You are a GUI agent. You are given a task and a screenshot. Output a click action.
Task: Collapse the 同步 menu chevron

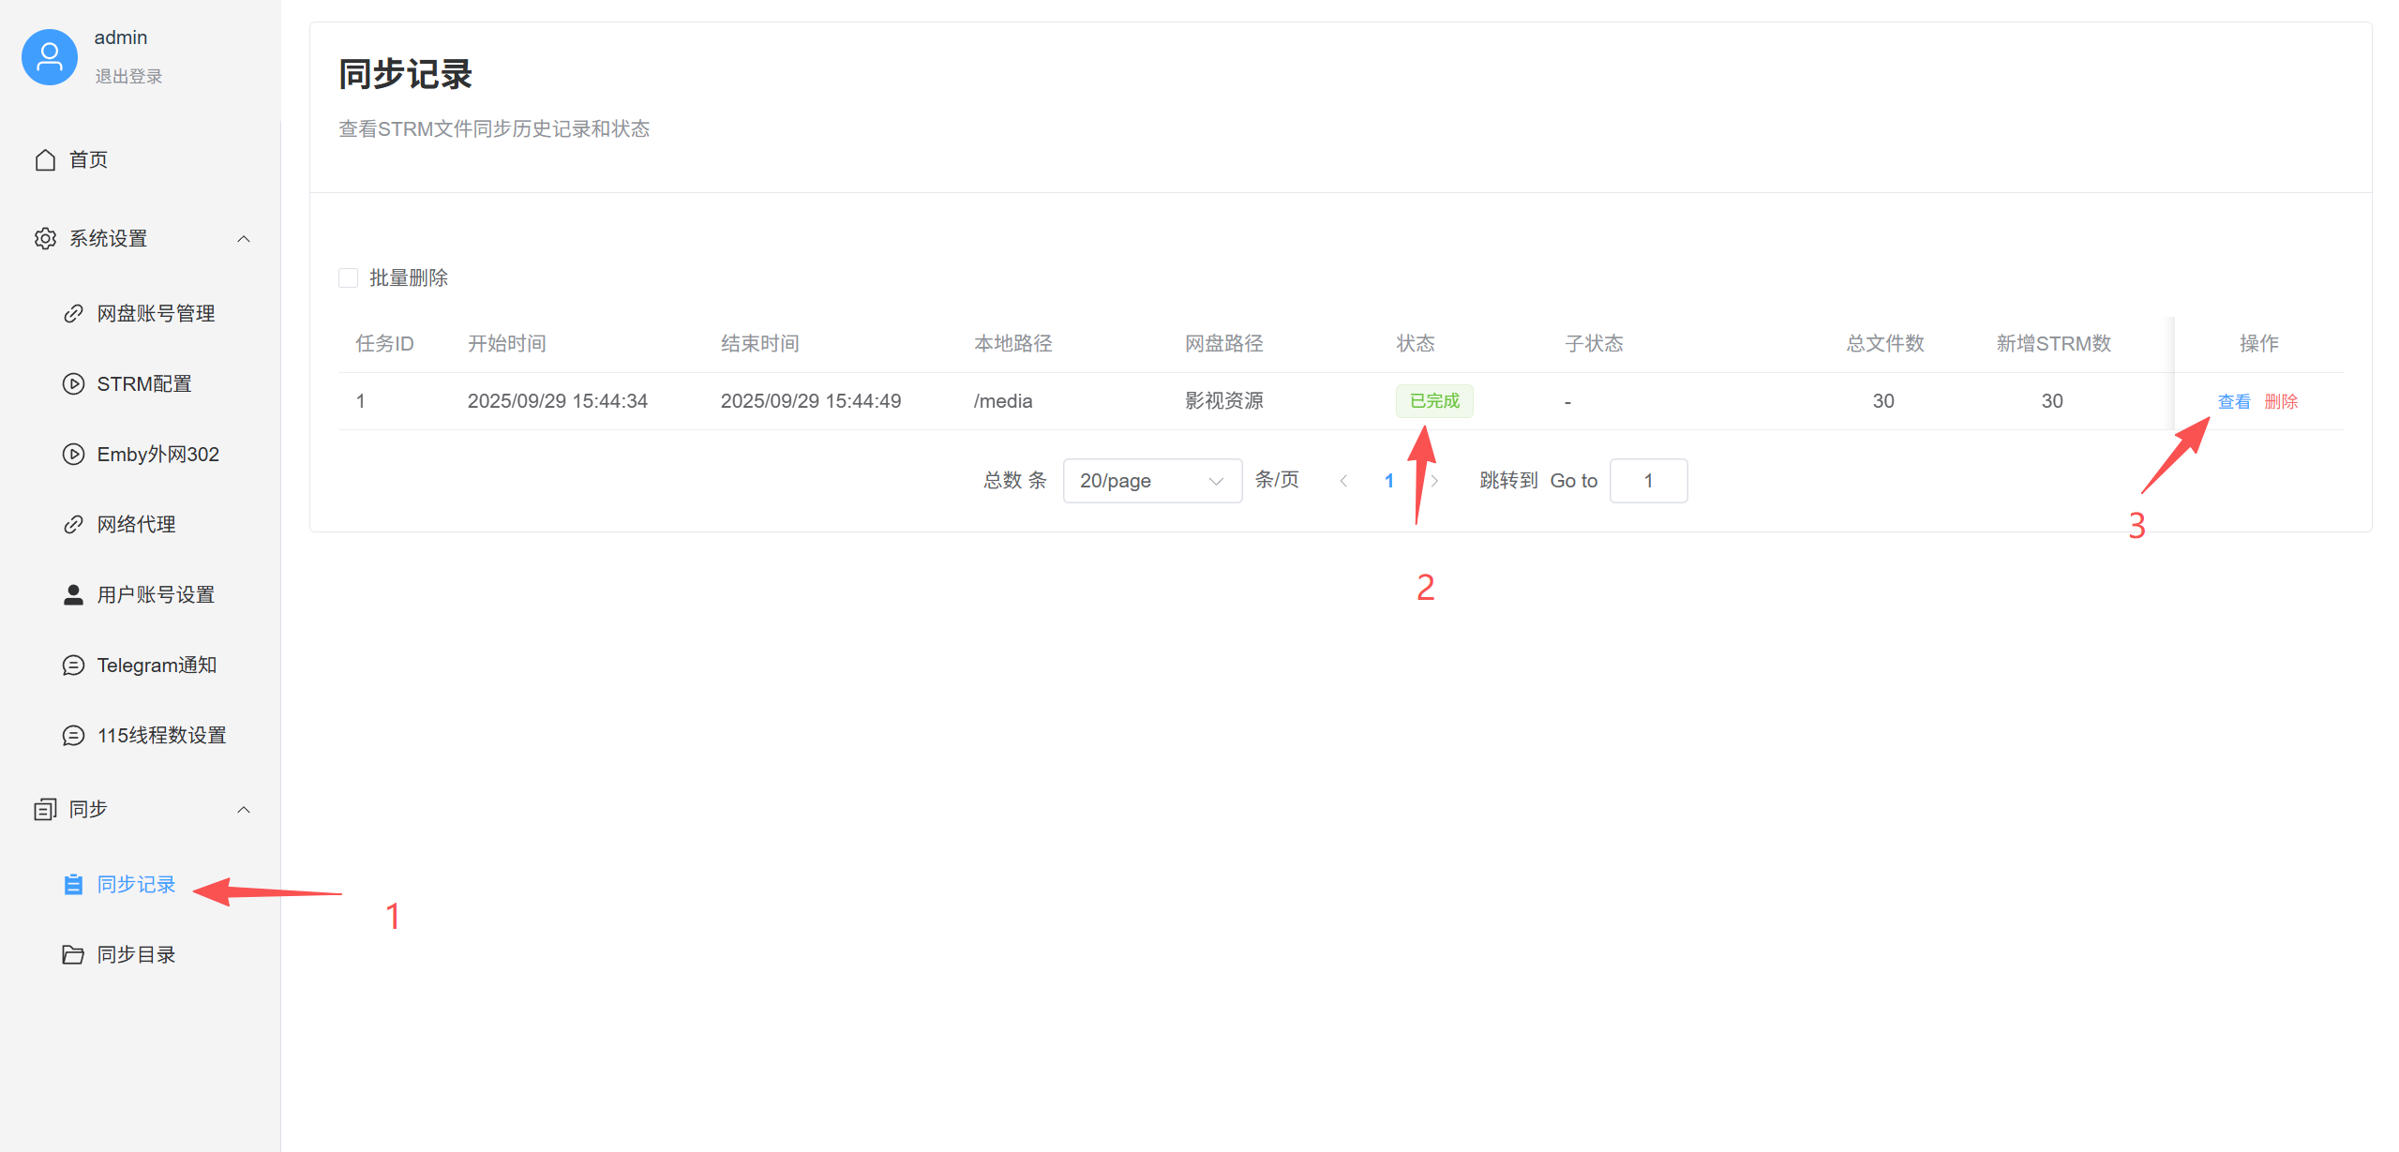click(x=244, y=810)
